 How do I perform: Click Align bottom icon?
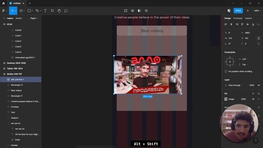point(253,25)
